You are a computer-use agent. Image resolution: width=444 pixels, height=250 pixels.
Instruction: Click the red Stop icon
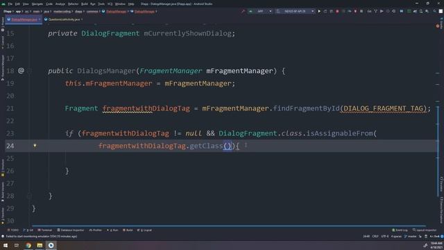(x=337, y=11)
